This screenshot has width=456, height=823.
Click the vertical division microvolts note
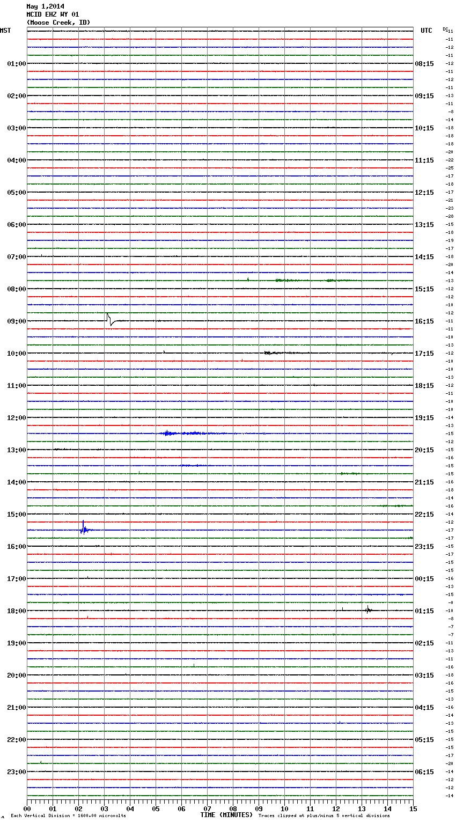click(68, 815)
